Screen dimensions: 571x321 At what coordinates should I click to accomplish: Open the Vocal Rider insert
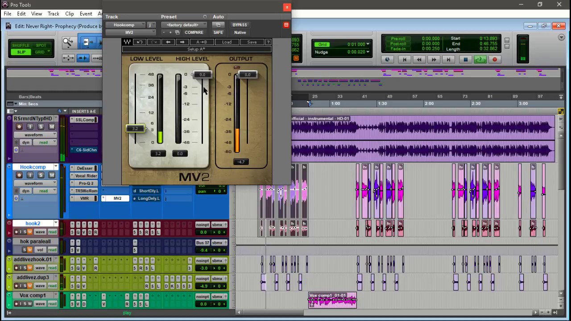coord(84,176)
